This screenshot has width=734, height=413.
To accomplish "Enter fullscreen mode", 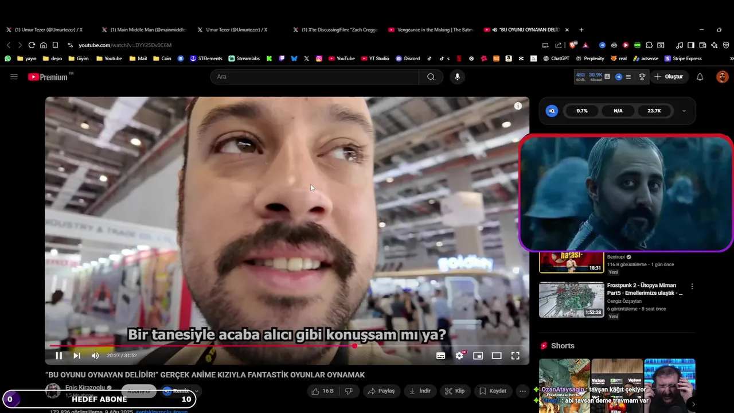I will 516,356.
